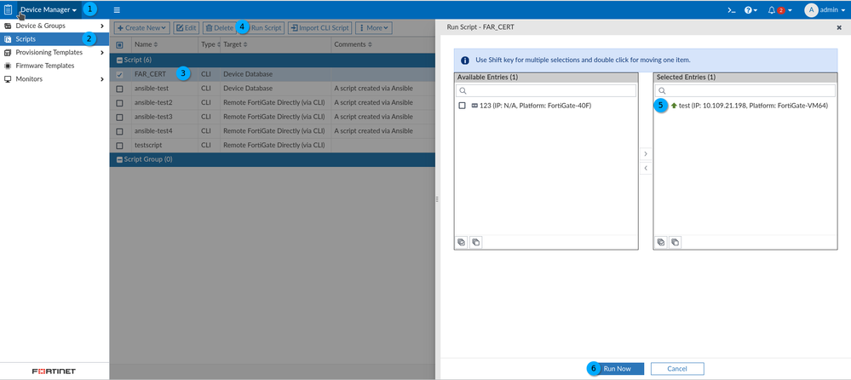Screen dimensions: 851x380
Task: Click the Edit button
Action: click(x=187, y=27)
